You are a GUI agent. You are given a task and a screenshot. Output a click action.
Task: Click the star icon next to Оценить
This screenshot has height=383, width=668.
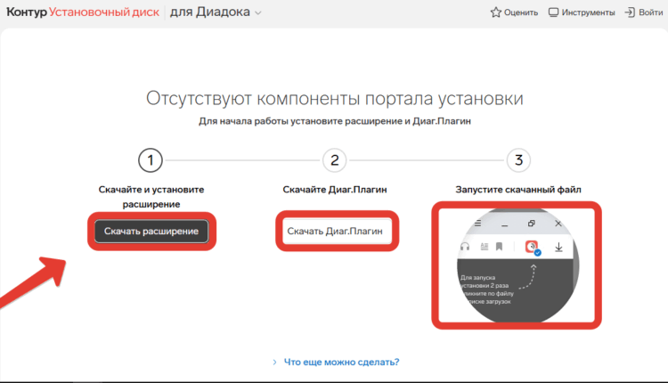tap(496, 12)
